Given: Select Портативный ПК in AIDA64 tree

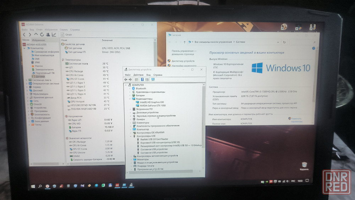Looking at the screenshot, I should tap(43, 73).
